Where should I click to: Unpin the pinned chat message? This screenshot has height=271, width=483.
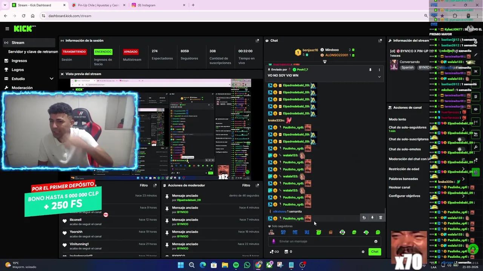coord(370,70)
